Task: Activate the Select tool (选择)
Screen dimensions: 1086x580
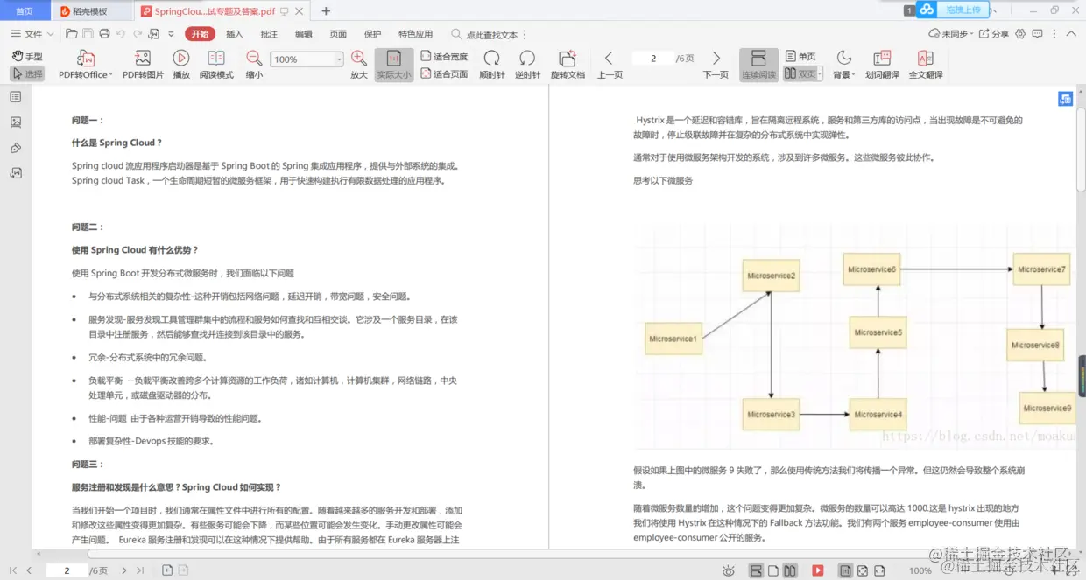Action: [27, 74]
